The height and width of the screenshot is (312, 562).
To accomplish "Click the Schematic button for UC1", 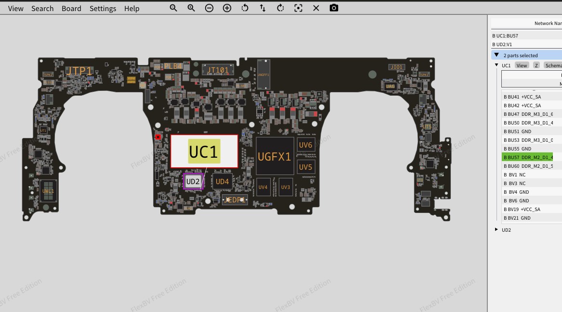I will (x=553, y=65).
